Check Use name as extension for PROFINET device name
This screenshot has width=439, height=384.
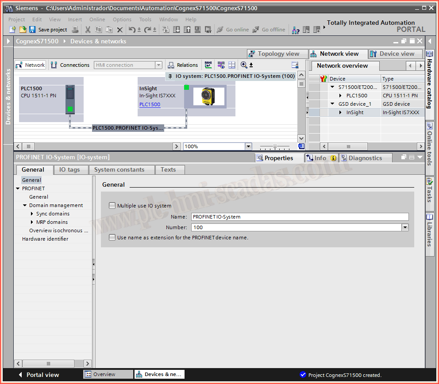tap(112, 238)
